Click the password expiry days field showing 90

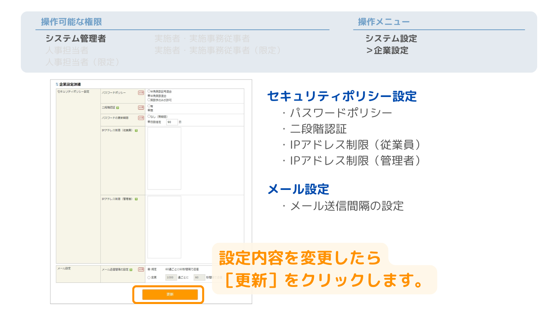[172, 122]
